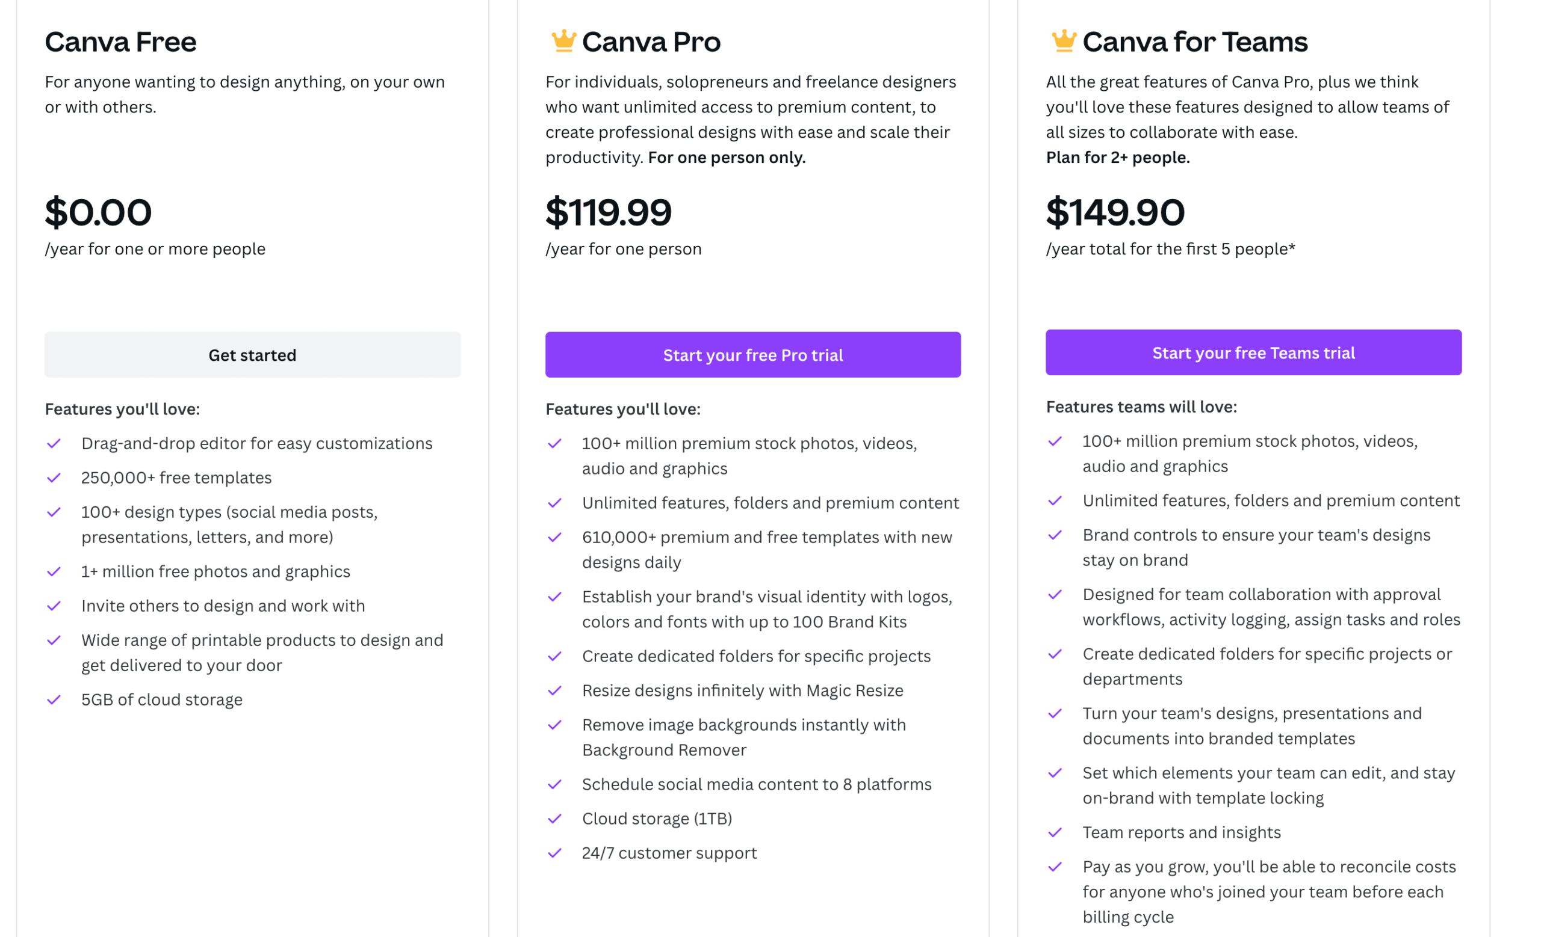Click checkmark next to Schedule social media content
The image size is (1541, 937).
555,784
